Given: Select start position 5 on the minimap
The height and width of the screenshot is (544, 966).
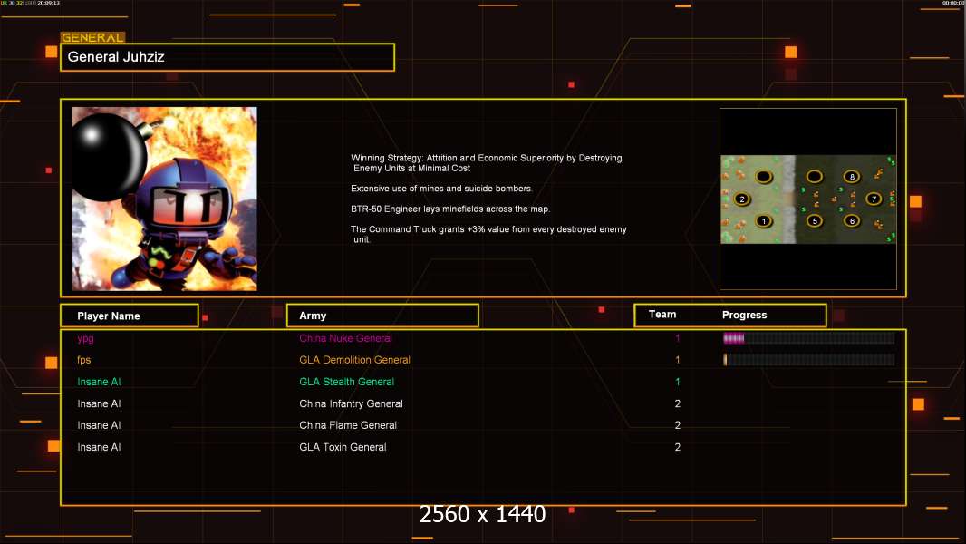Looking at the screenshot, I should pos(815,220).
